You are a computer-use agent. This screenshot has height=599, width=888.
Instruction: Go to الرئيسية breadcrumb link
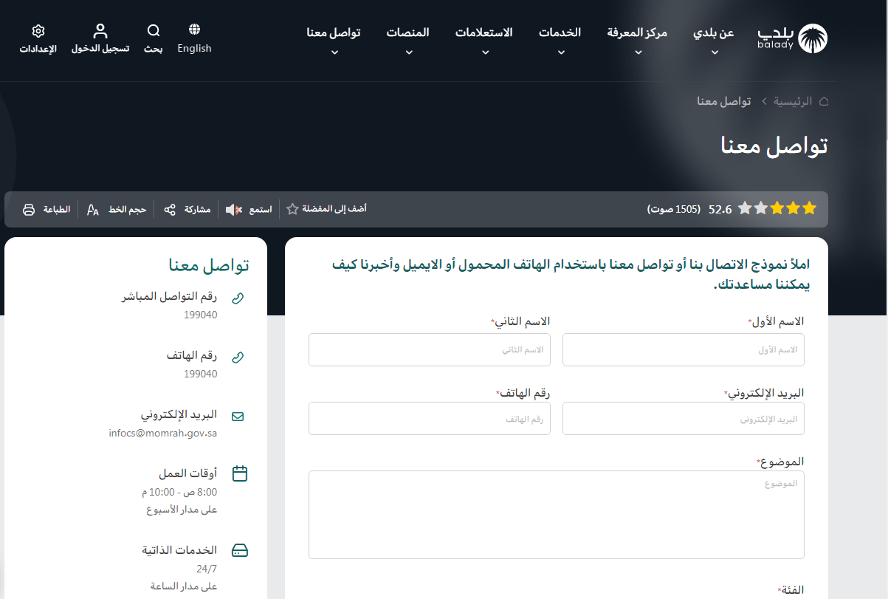click(x=792, y=101)
